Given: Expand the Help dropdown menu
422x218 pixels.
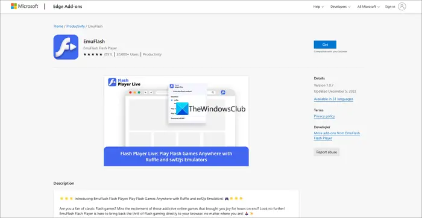Looking at the screenshot, I should tap(318, 7).
